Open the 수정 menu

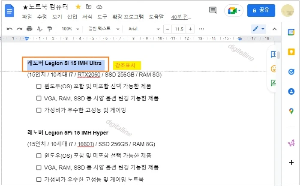[x=42, y=17]
